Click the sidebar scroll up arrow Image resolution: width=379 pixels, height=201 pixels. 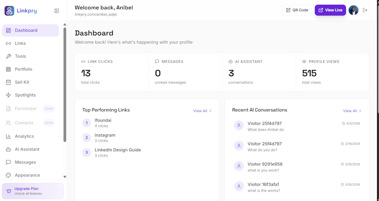coord(65,25)
